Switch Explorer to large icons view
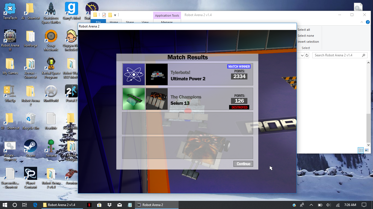373x209 pixels. (x=366, y=150)
